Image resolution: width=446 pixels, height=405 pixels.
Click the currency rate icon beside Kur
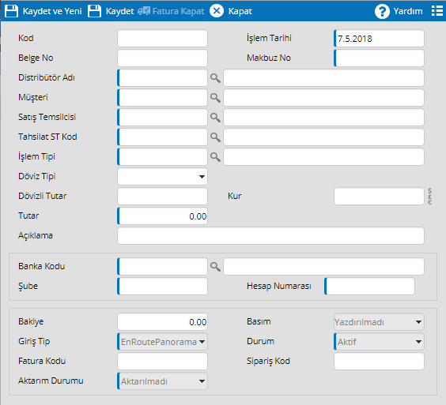coord(429,196)
